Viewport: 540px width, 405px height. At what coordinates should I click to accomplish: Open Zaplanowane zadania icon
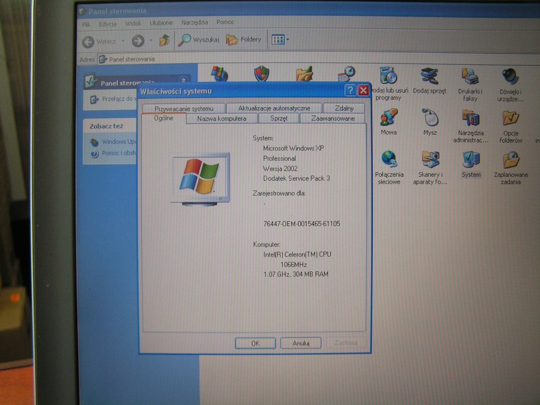pos(510,168)
